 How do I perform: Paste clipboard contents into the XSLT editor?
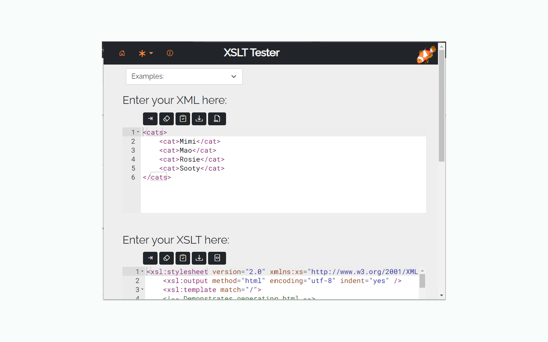coord(183,258)
